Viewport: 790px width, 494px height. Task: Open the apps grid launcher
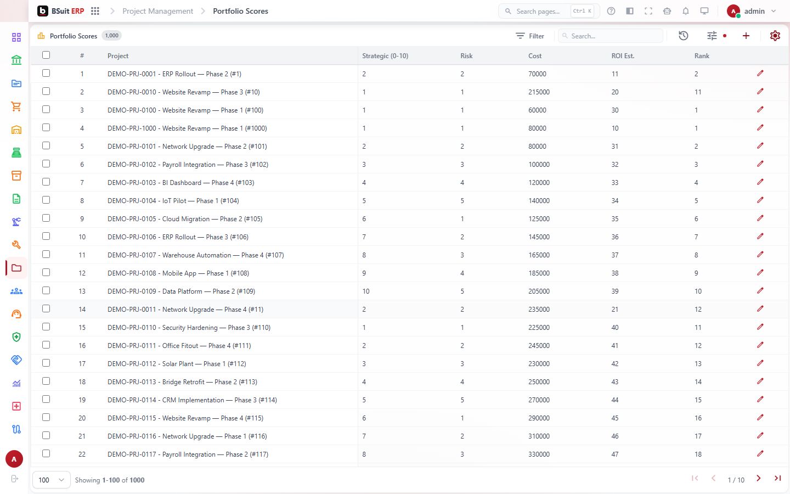pyautogui.click(x=95, y=11)
